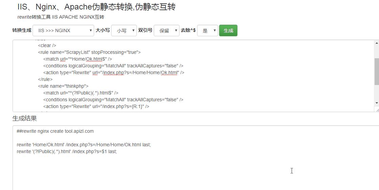Click the input textarea scrollbar thumb
The image size is (379, 190).
coord(377,71)
